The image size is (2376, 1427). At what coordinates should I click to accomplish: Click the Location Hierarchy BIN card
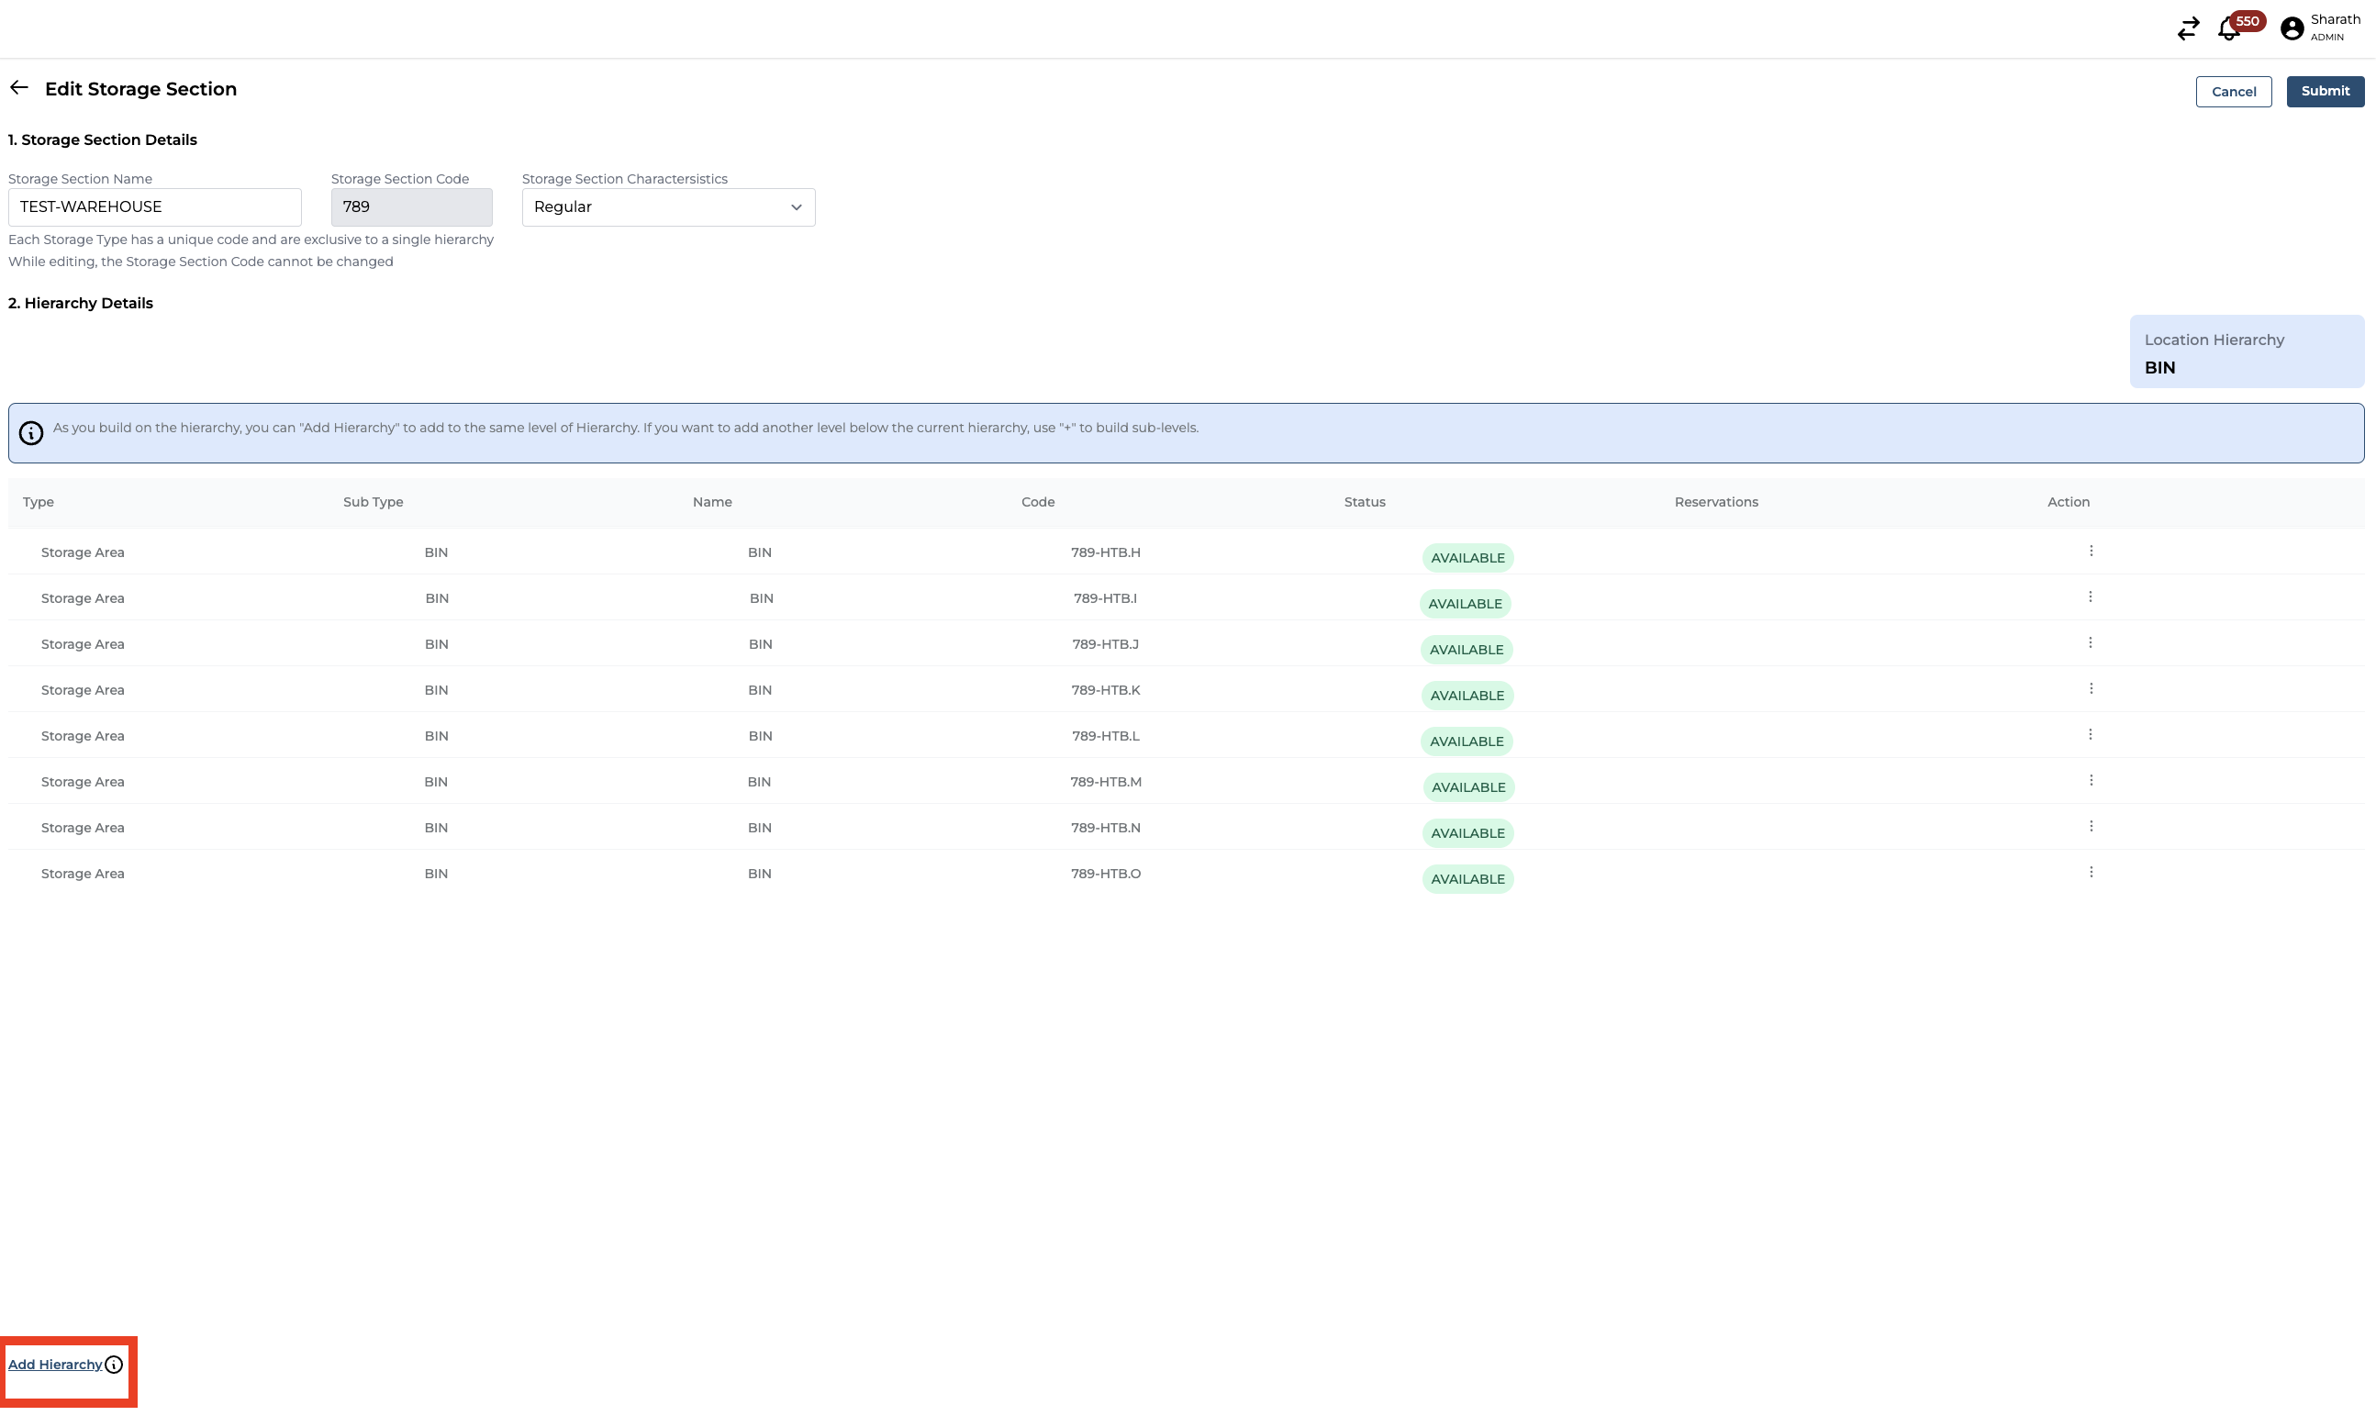coord(2246,352)
